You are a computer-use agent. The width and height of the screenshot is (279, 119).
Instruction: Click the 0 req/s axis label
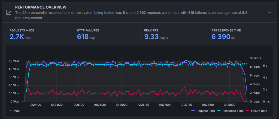coord(255,102)
